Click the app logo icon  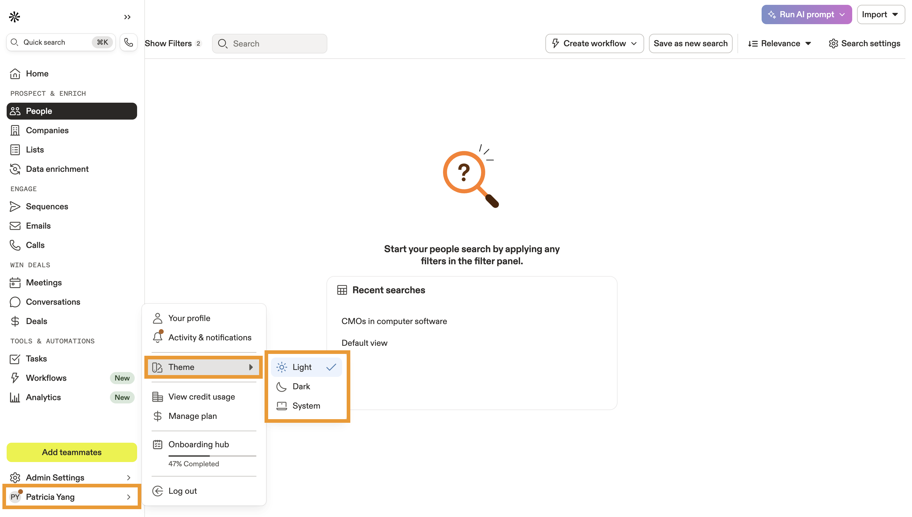click(x=14, y=17)
